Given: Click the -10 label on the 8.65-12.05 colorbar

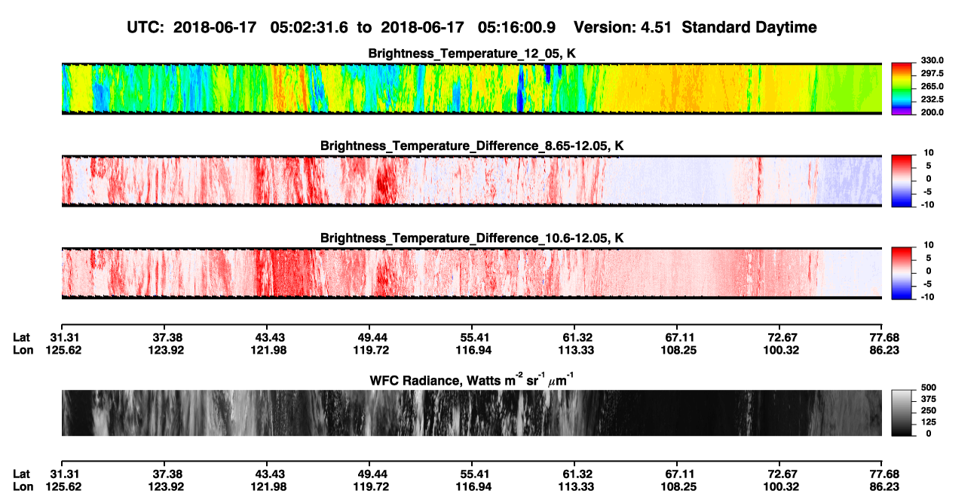Looking at the screenshot, I should [927, 204].
